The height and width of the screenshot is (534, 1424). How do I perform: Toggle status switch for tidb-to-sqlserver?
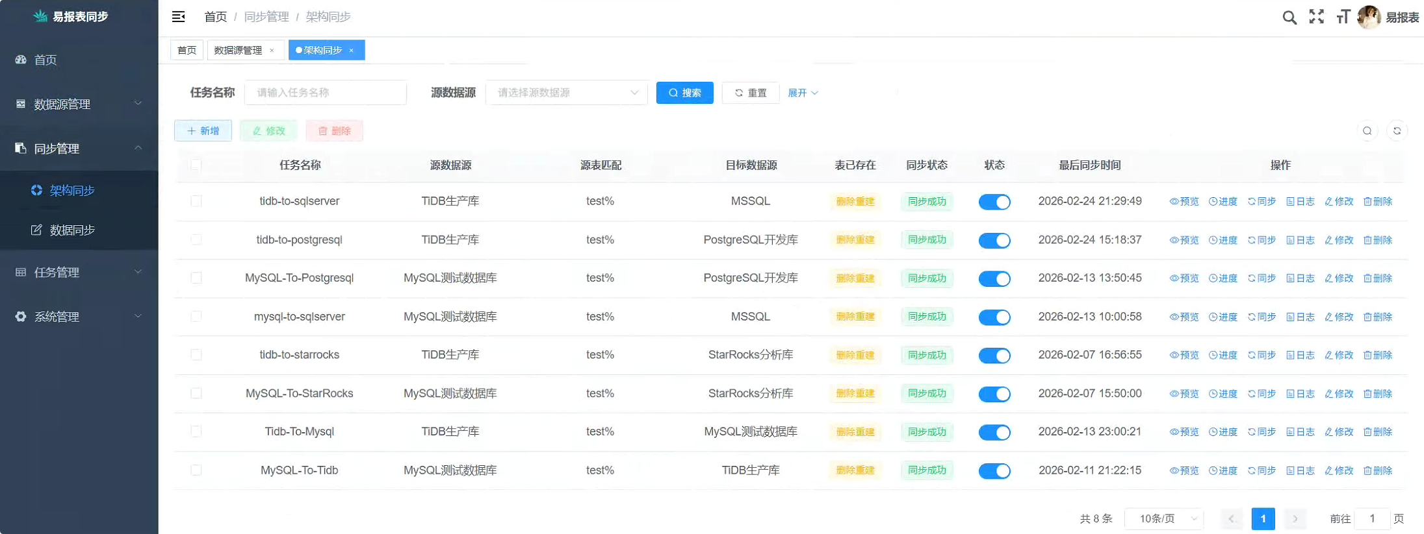[994, 202]
